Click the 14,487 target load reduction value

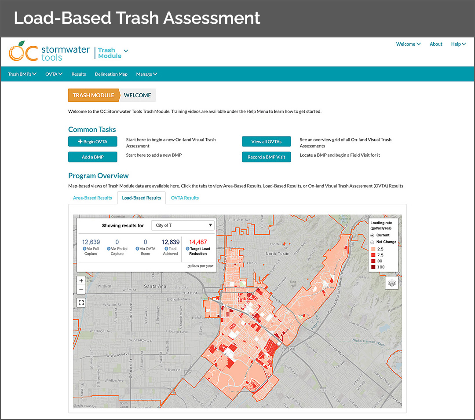pos(198,242)
